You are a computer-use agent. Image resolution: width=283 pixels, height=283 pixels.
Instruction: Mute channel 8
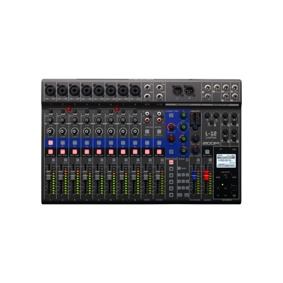tap(138, 160)
